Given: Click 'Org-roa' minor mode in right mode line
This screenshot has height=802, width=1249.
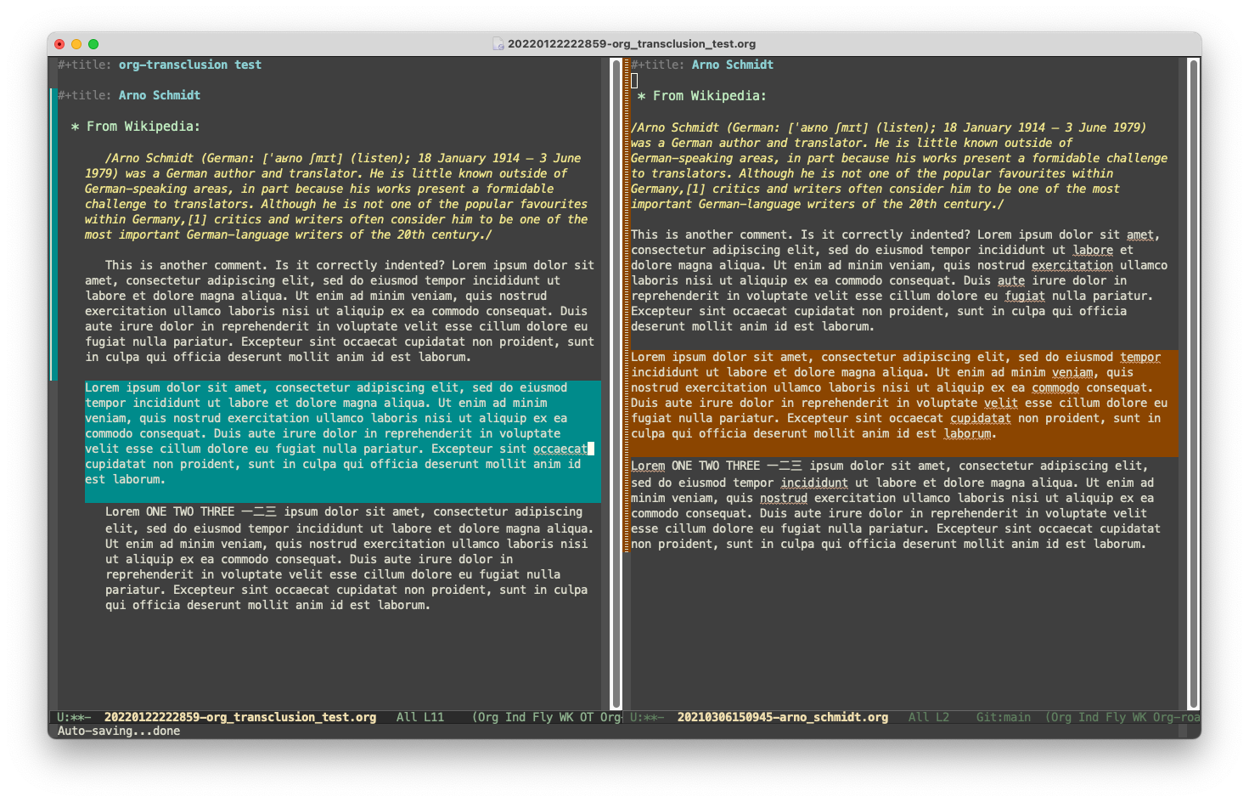Looking at the screenshot, I should click(x=1176, y=717).
